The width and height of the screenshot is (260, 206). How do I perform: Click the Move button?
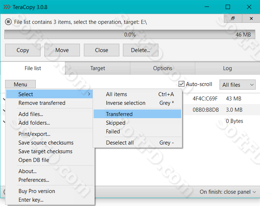pyautogui.click(x=62, y=50)
